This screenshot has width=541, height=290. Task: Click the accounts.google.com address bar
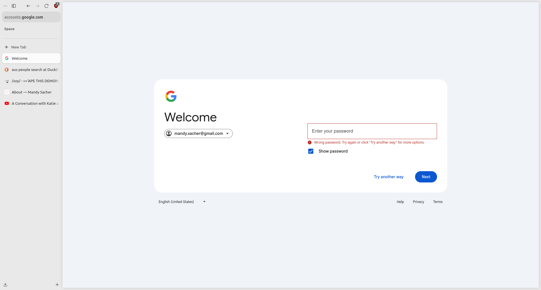(x=31, y=17)
